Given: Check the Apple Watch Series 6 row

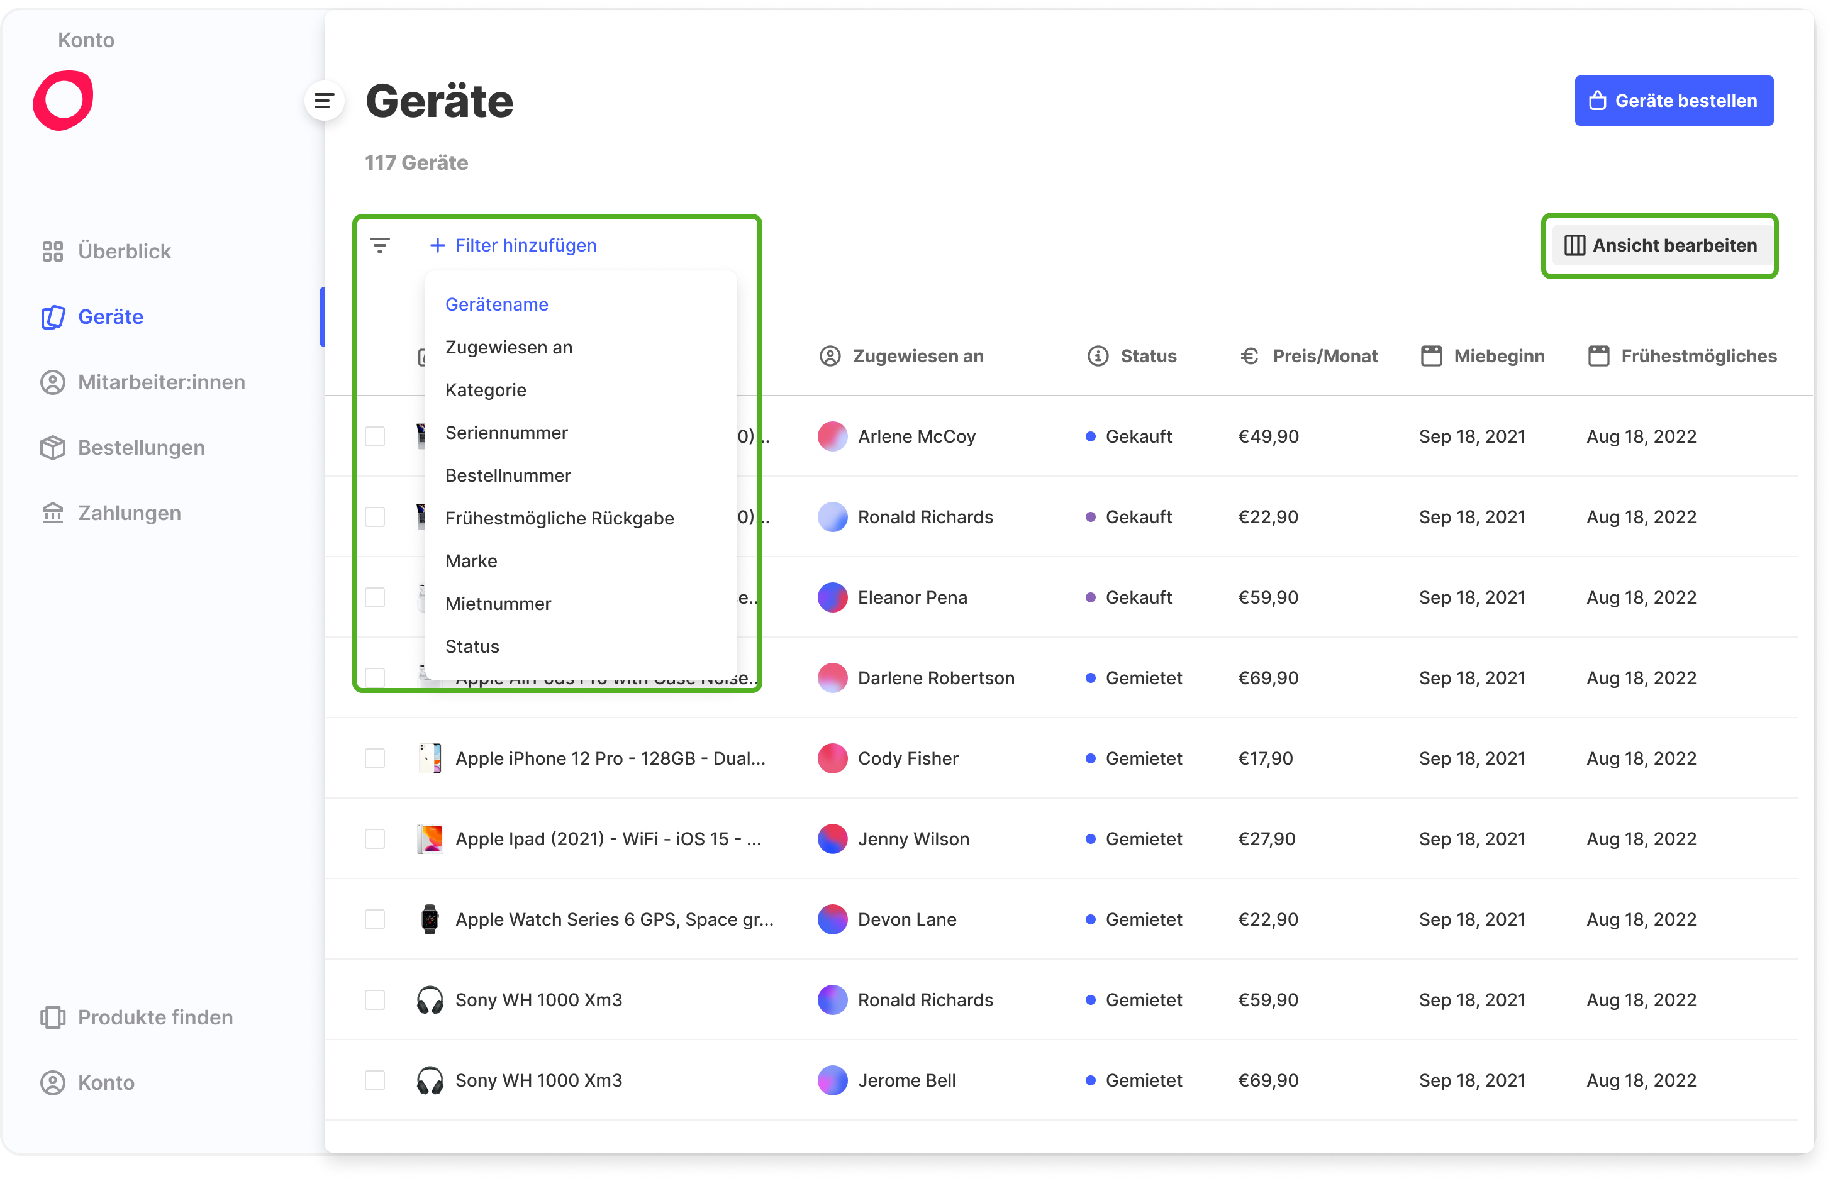Looking at the screenshot, I should 375,919.
